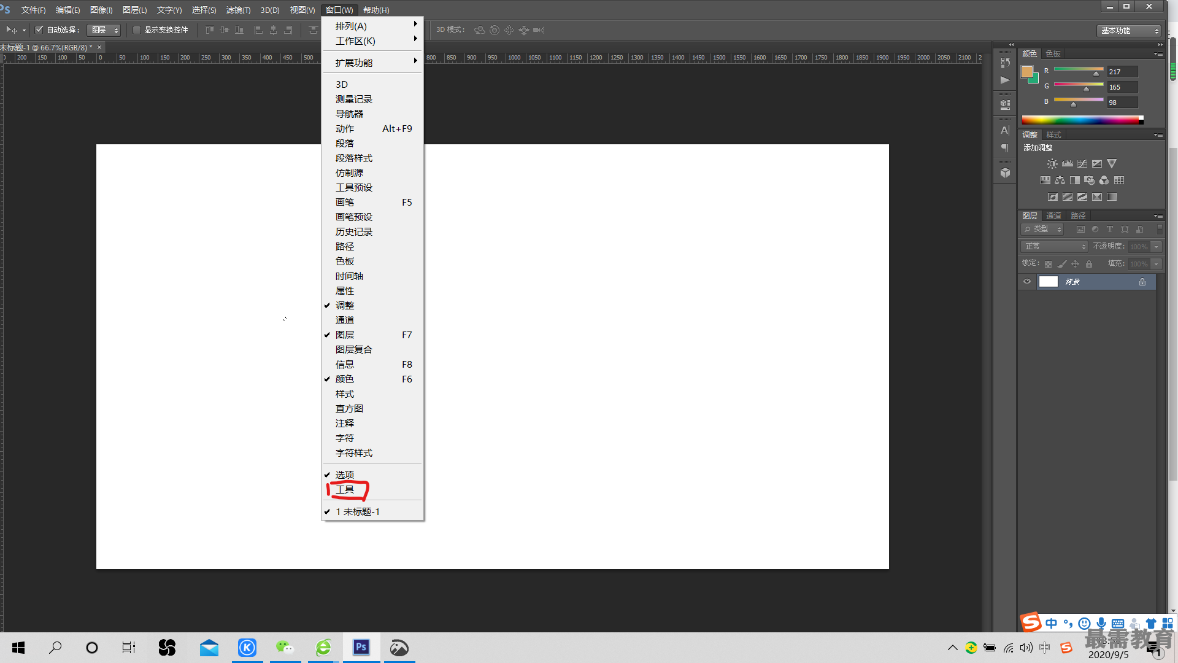
Task: Click the lock position icon
Action: (1076, 264)
